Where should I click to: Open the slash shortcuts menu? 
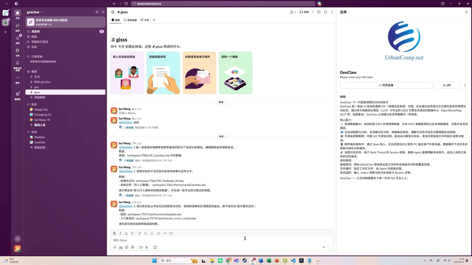point(155,247)
